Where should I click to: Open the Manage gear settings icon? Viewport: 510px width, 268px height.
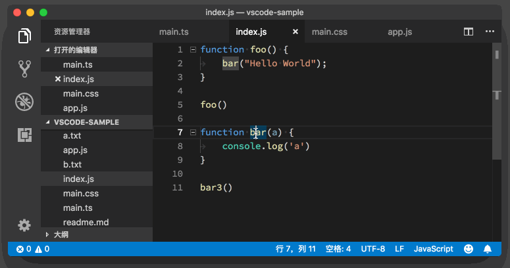[x=24, y=225]
